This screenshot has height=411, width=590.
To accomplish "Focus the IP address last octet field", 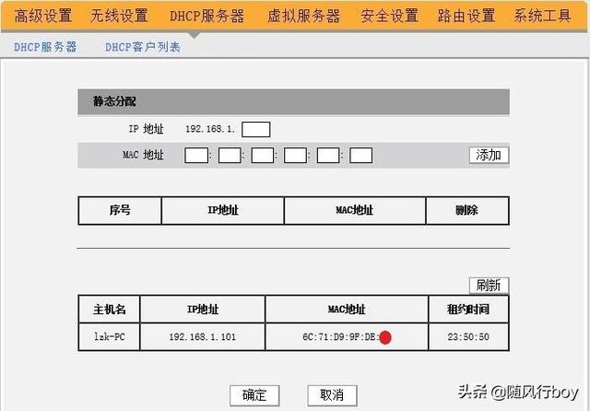I will pyautogui.click(x=256, y=129).
